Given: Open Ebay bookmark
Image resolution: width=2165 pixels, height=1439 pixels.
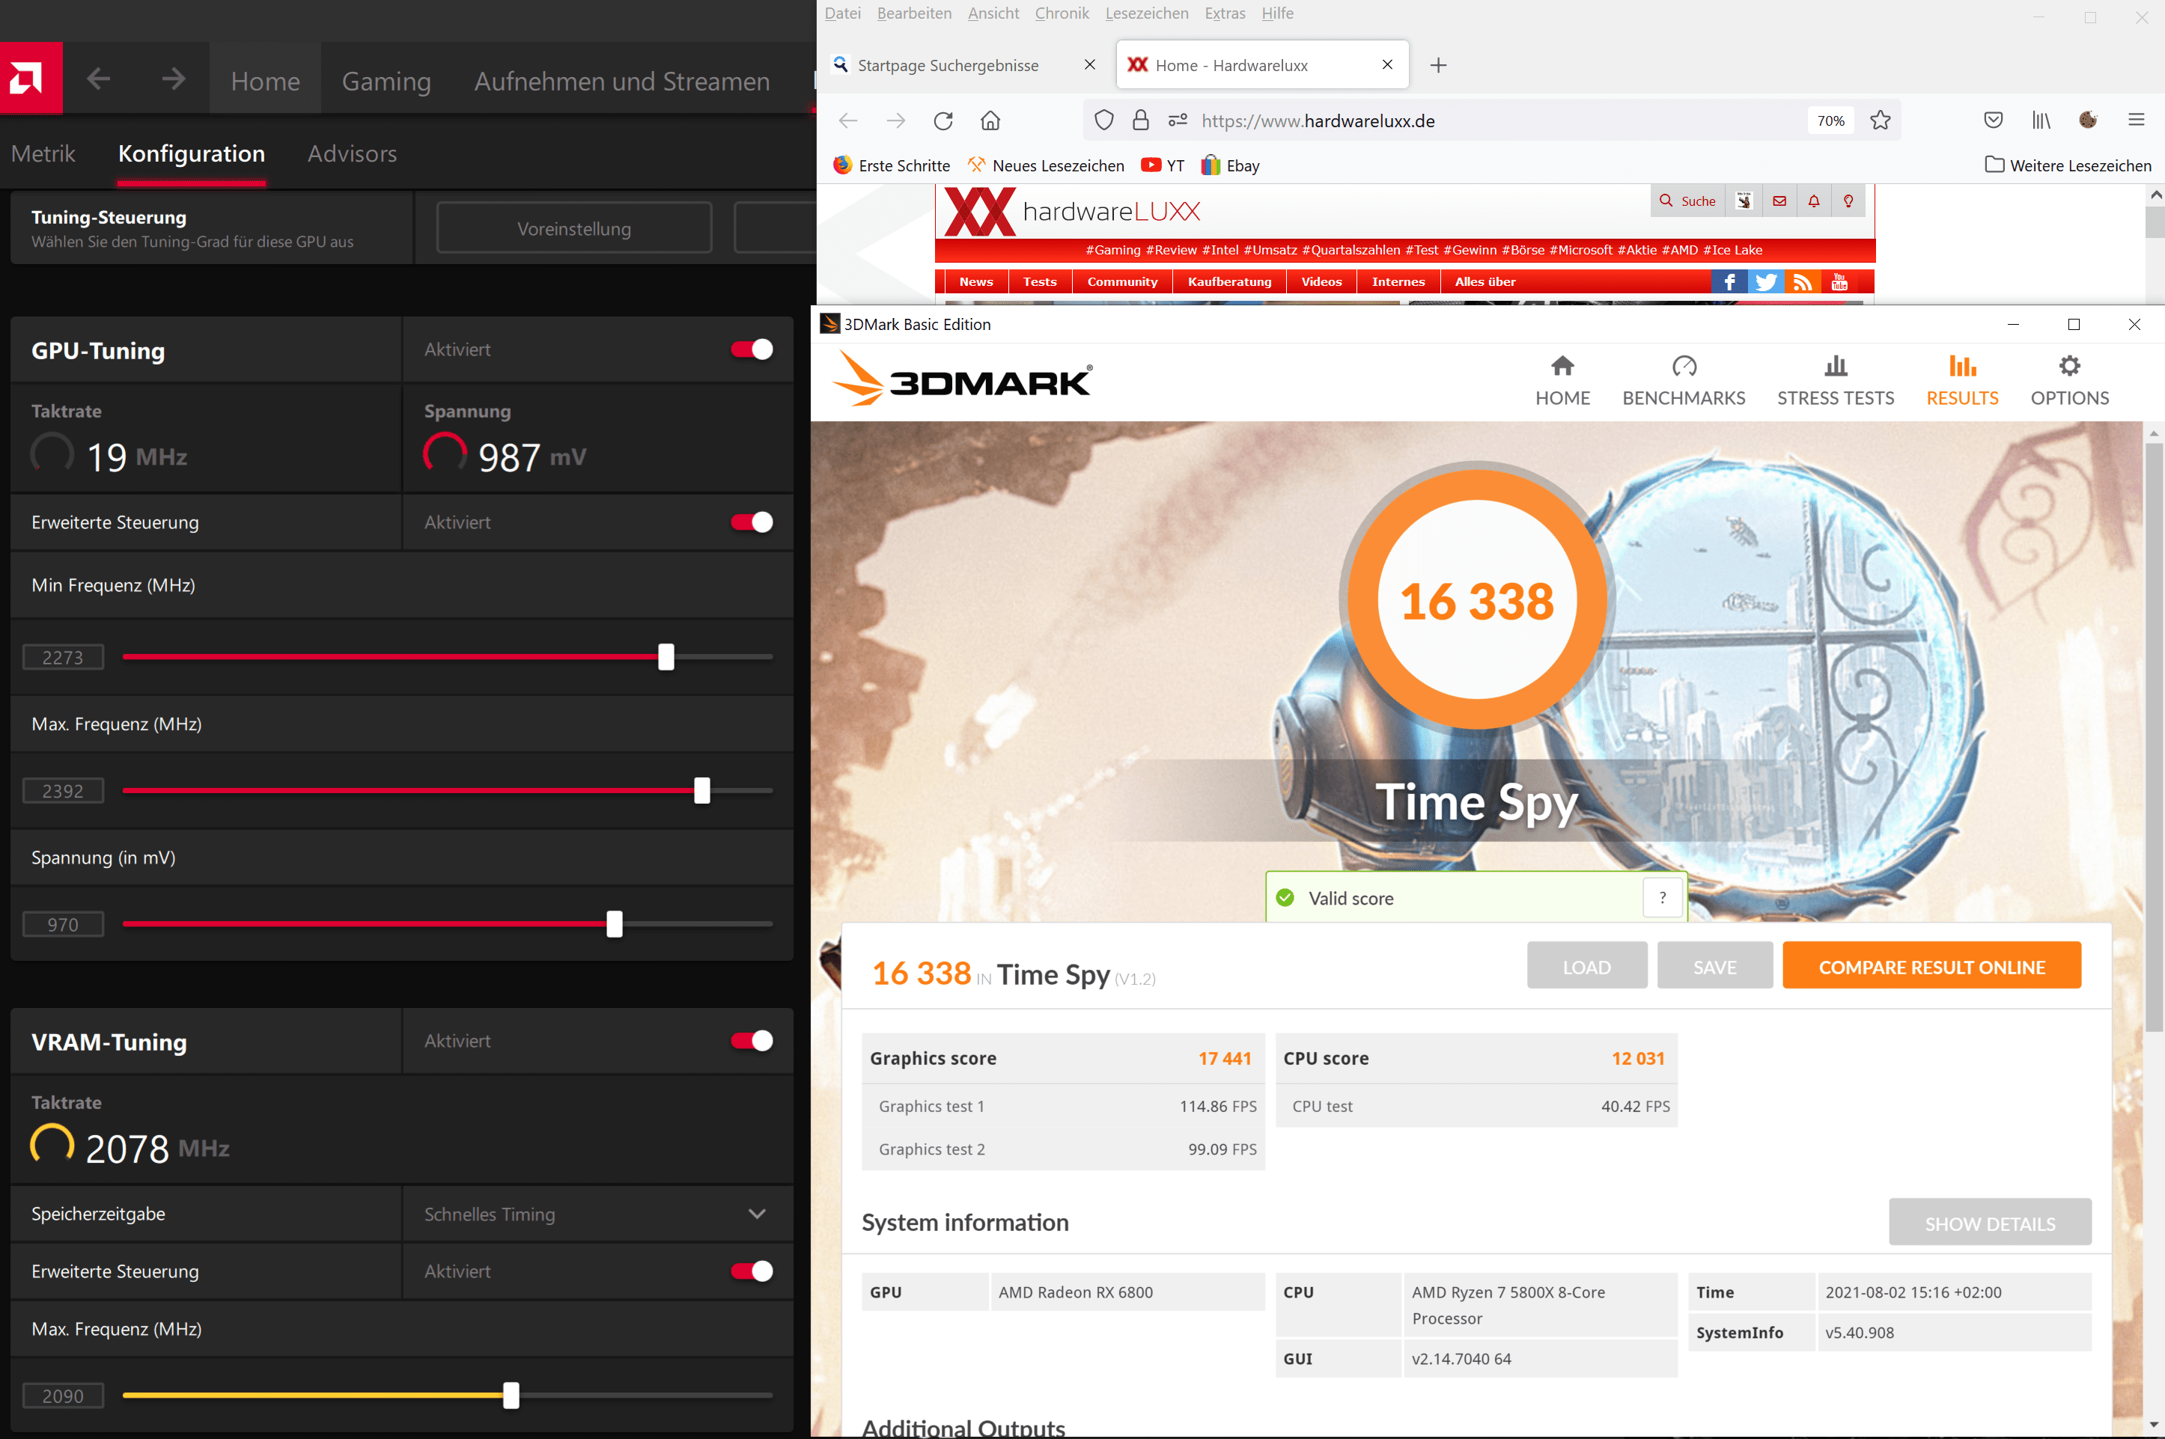Looking at the screenshot, I should (1231, 165).
